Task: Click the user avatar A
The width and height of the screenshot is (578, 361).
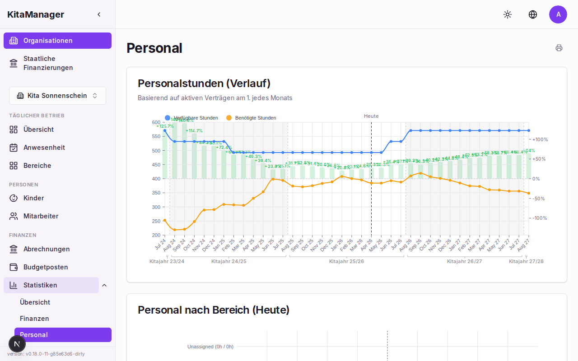Action: click(x=558, y=14)
